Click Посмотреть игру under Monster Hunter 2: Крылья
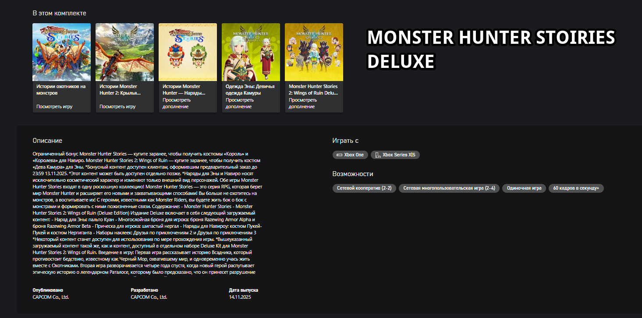 [x=117, y=106]
